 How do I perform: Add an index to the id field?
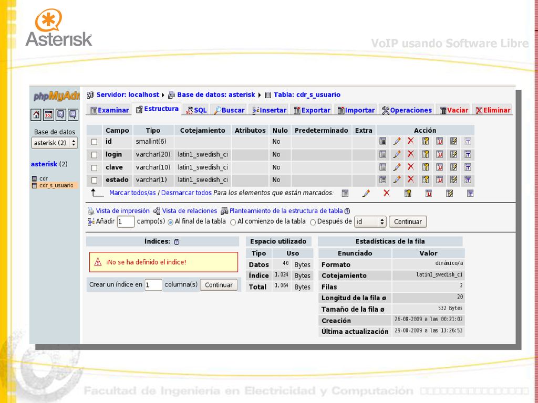(x=453, y=141)
